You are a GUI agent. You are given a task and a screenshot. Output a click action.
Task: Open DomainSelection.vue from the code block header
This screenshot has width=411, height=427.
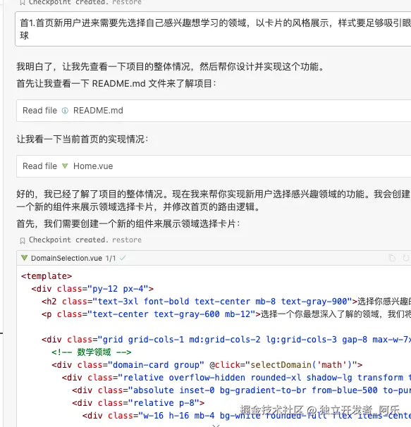66,258
